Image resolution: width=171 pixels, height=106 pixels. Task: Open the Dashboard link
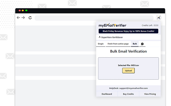tap(107, 94)
